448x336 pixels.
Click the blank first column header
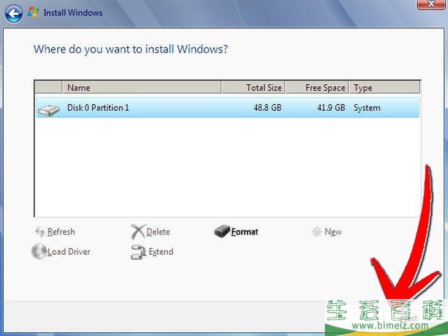[48, 87]
